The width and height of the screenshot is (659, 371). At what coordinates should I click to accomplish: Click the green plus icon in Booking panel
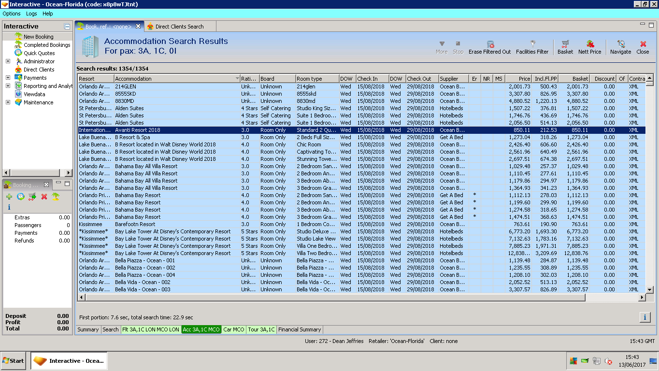[x=9, y=197]
